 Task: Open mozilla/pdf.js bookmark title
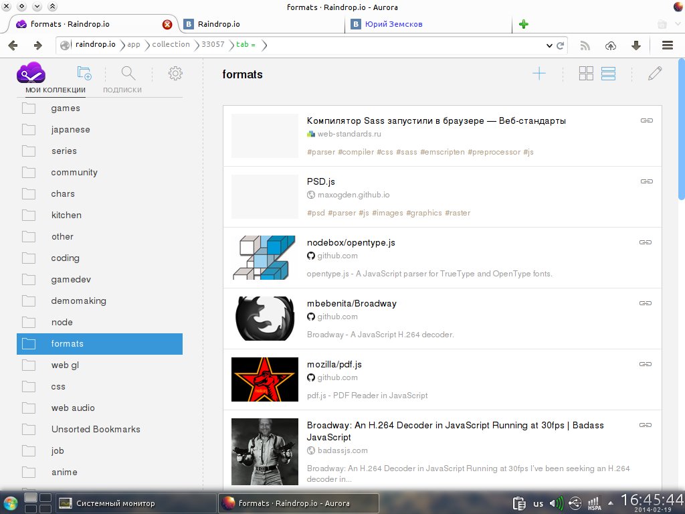(334, 365)
